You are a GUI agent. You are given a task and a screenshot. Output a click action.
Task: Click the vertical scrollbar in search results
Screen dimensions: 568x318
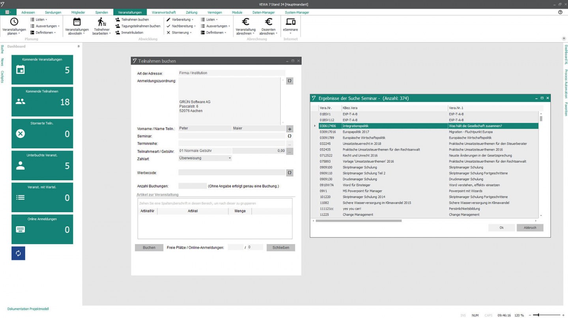pos(541,118)
